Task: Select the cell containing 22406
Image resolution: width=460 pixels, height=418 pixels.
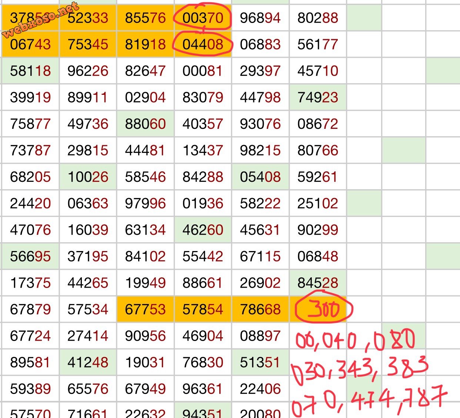Action: [x=260, y=389]
